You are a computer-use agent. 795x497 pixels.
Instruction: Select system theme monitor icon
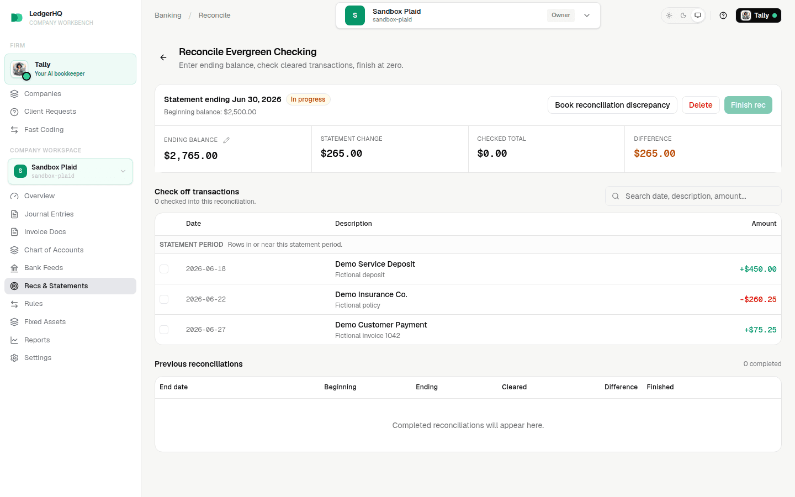point(698,15)
